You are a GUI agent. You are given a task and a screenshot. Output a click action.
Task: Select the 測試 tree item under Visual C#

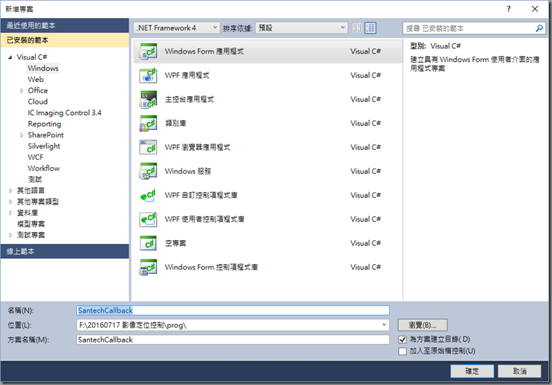pyautogui.click(x=35, y=179)
